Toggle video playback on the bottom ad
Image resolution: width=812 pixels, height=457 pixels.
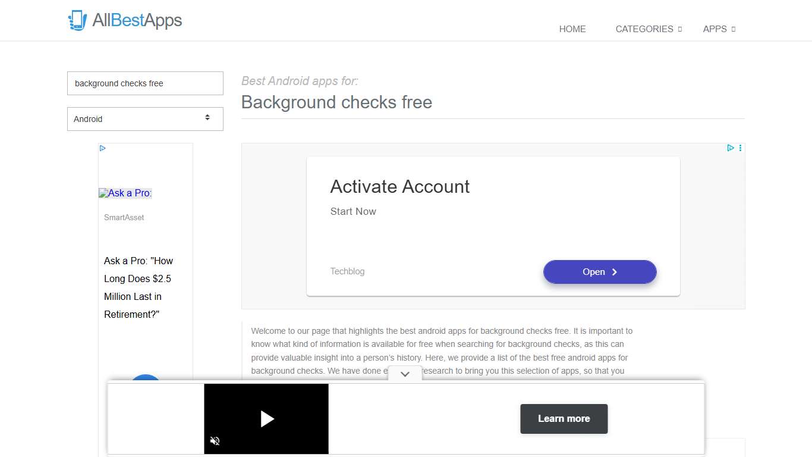pyautogui.click(x=266, y=418)
